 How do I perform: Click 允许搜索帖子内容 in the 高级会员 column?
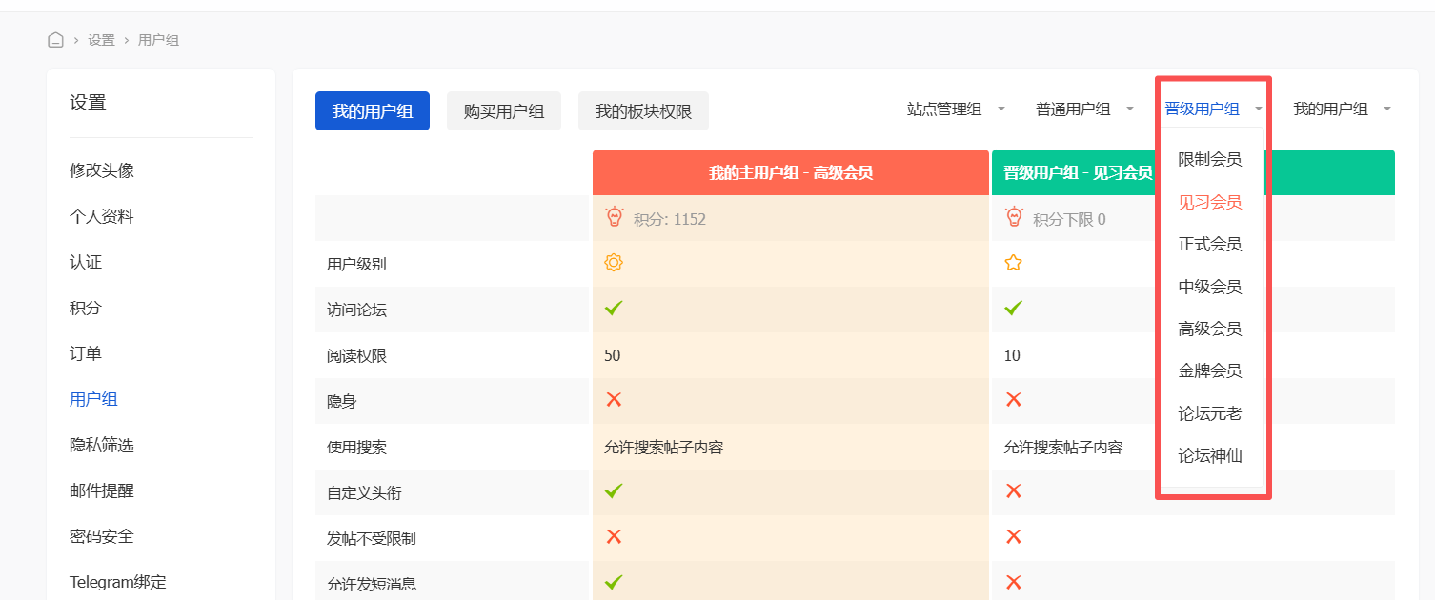point(663,447)
